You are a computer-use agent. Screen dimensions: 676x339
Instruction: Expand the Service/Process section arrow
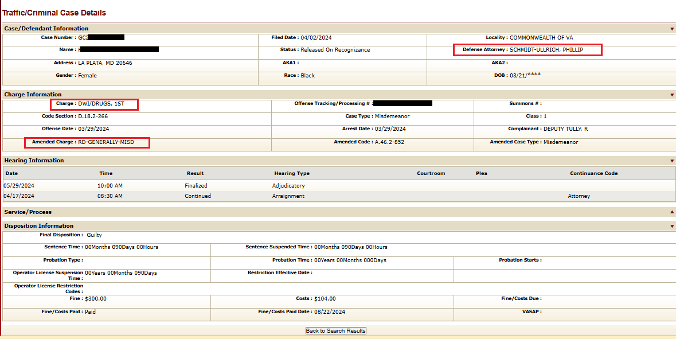(672, 212)
